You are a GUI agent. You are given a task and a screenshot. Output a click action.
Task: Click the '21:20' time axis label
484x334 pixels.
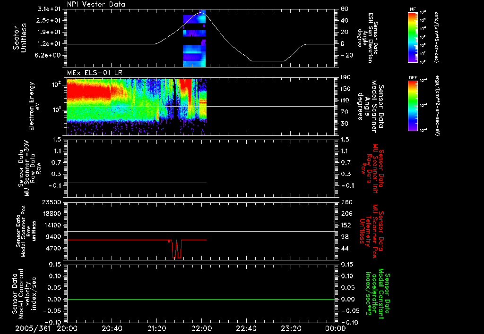pyautogui.click(x=157, y=329)
